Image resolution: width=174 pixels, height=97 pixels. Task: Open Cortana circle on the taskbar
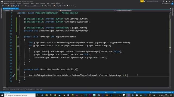click(x=38, y=95)
